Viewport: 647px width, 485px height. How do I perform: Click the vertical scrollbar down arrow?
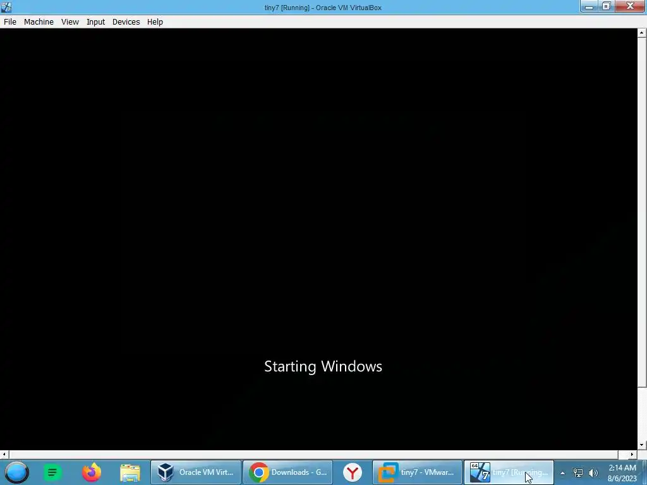642,445
